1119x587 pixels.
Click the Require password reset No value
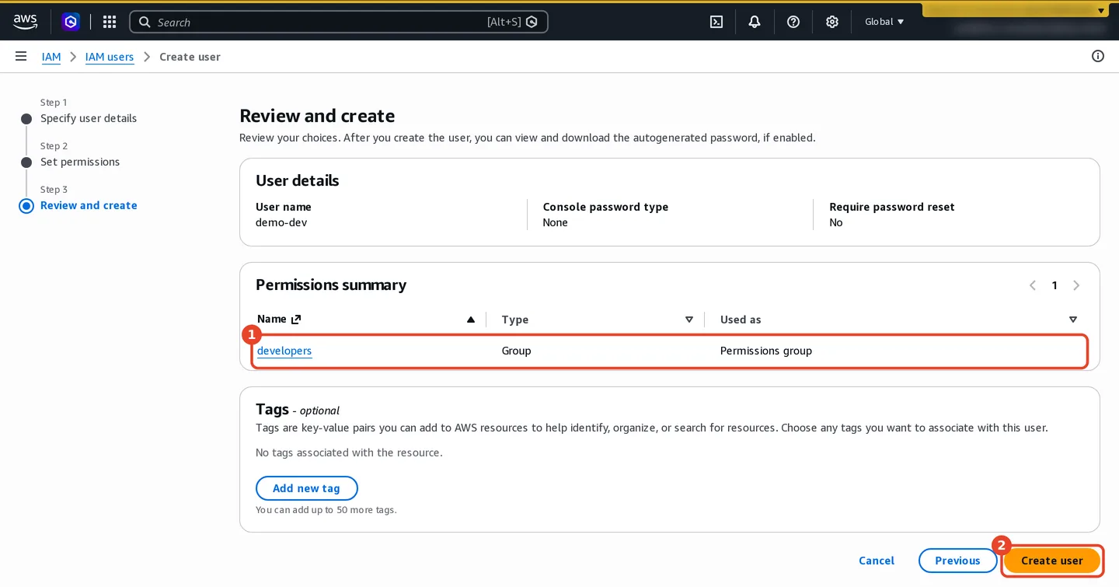pos(836,222)
